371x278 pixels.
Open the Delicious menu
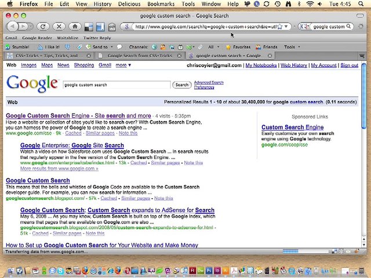click(x=129, y=4)
